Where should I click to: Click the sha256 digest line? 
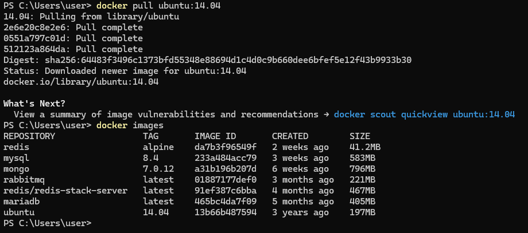point(207,60)
